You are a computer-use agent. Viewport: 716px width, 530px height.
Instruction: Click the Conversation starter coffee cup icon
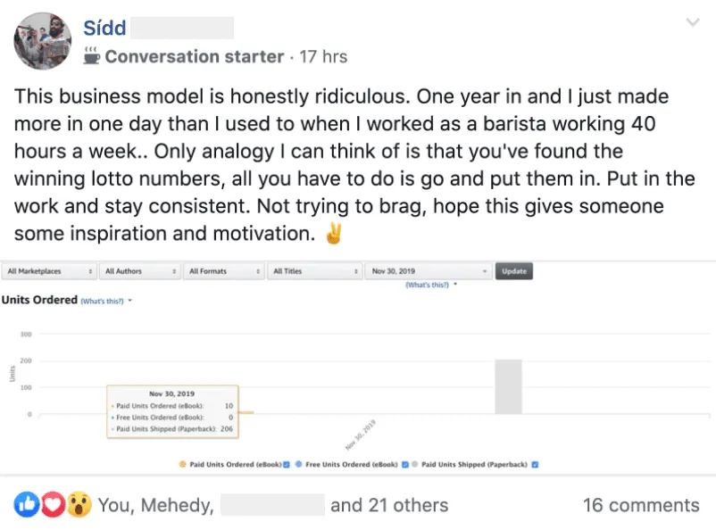(x=92, y=55)
